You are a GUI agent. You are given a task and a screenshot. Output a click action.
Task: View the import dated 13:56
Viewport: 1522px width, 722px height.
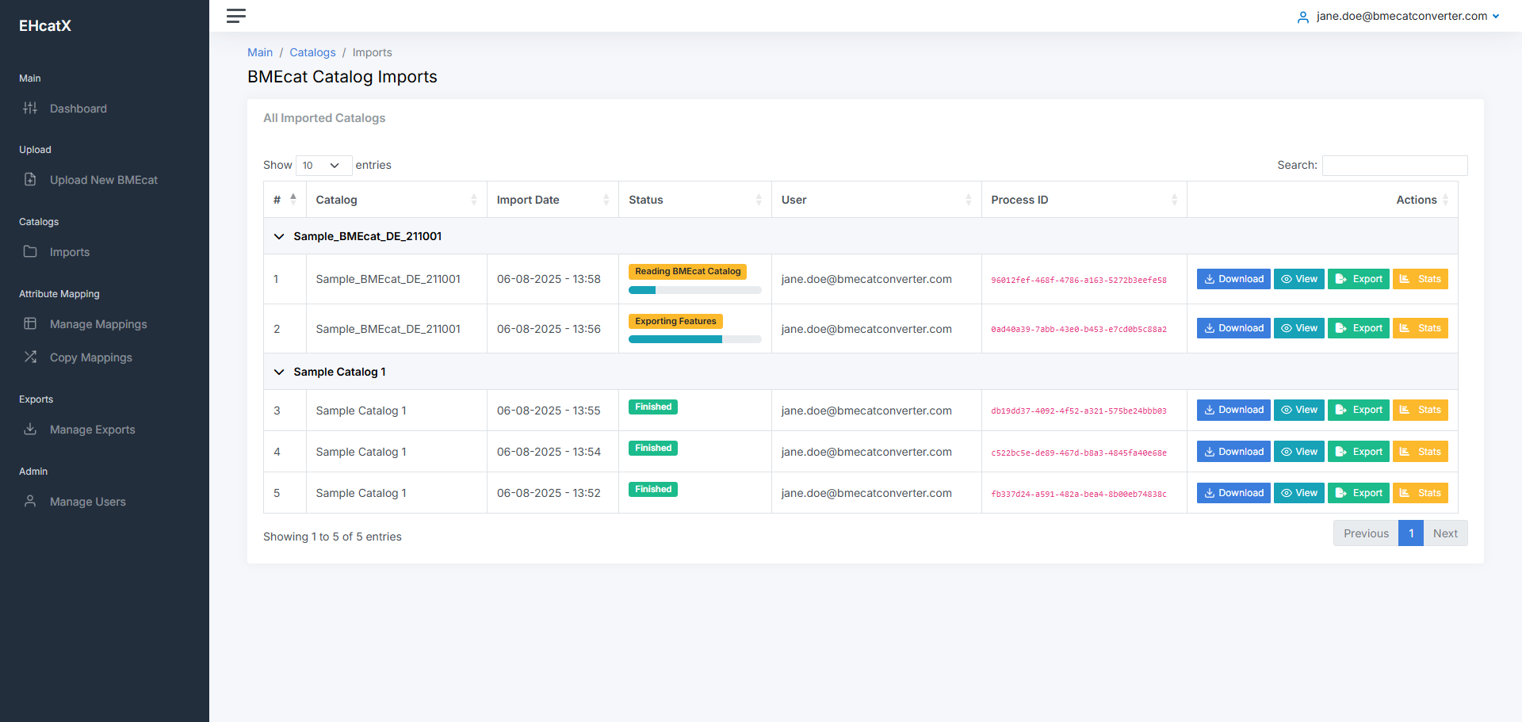1299,328
